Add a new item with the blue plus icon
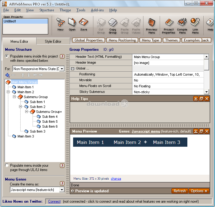215x207 pixels. tap(7, 75)
